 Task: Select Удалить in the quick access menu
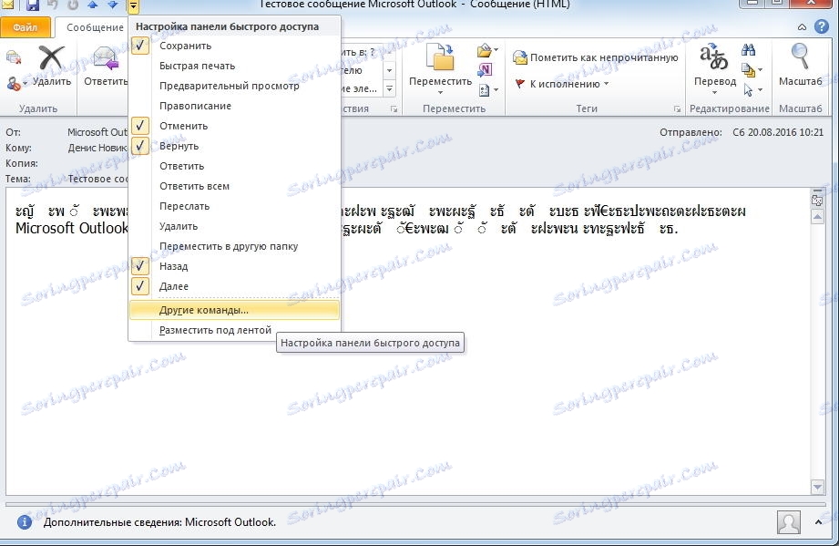(x=234, y=226)
